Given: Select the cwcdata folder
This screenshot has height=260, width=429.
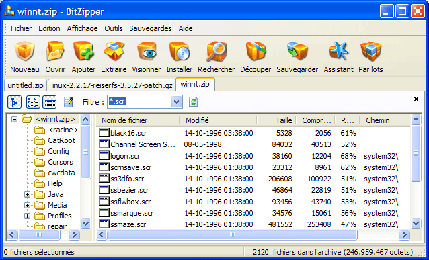Looking at the screenshot, I should point(61,173).
